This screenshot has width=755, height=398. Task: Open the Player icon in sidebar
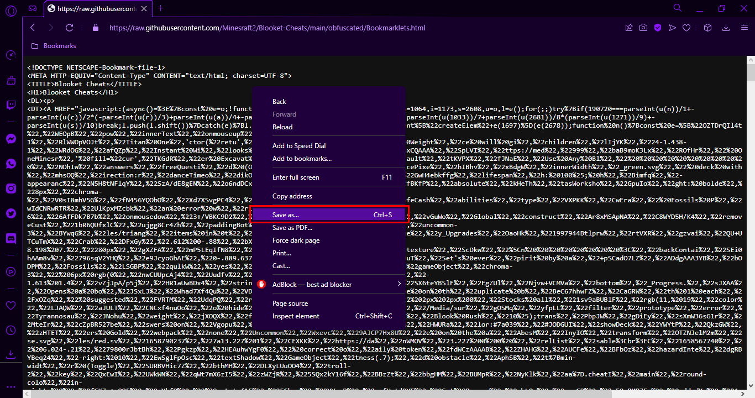tap(11, 271)
